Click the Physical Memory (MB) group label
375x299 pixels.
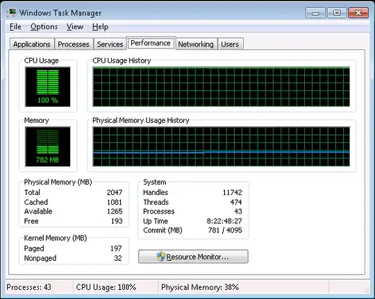[x=58, y=182]
